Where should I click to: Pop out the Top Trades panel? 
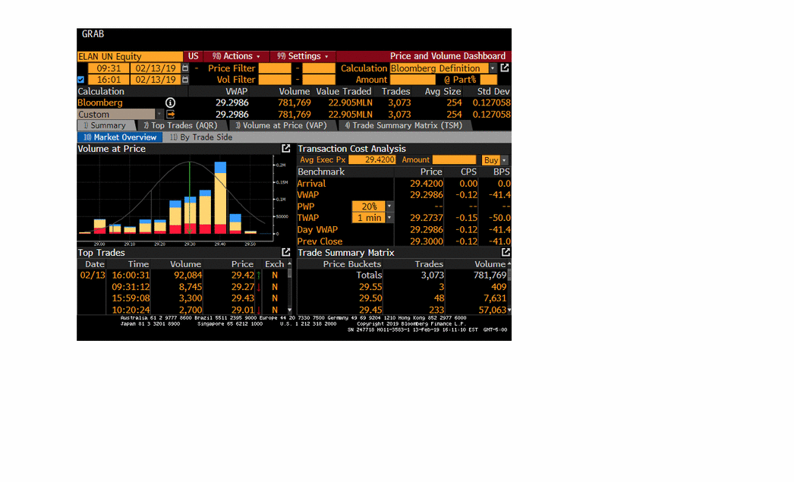click(286, 252)
